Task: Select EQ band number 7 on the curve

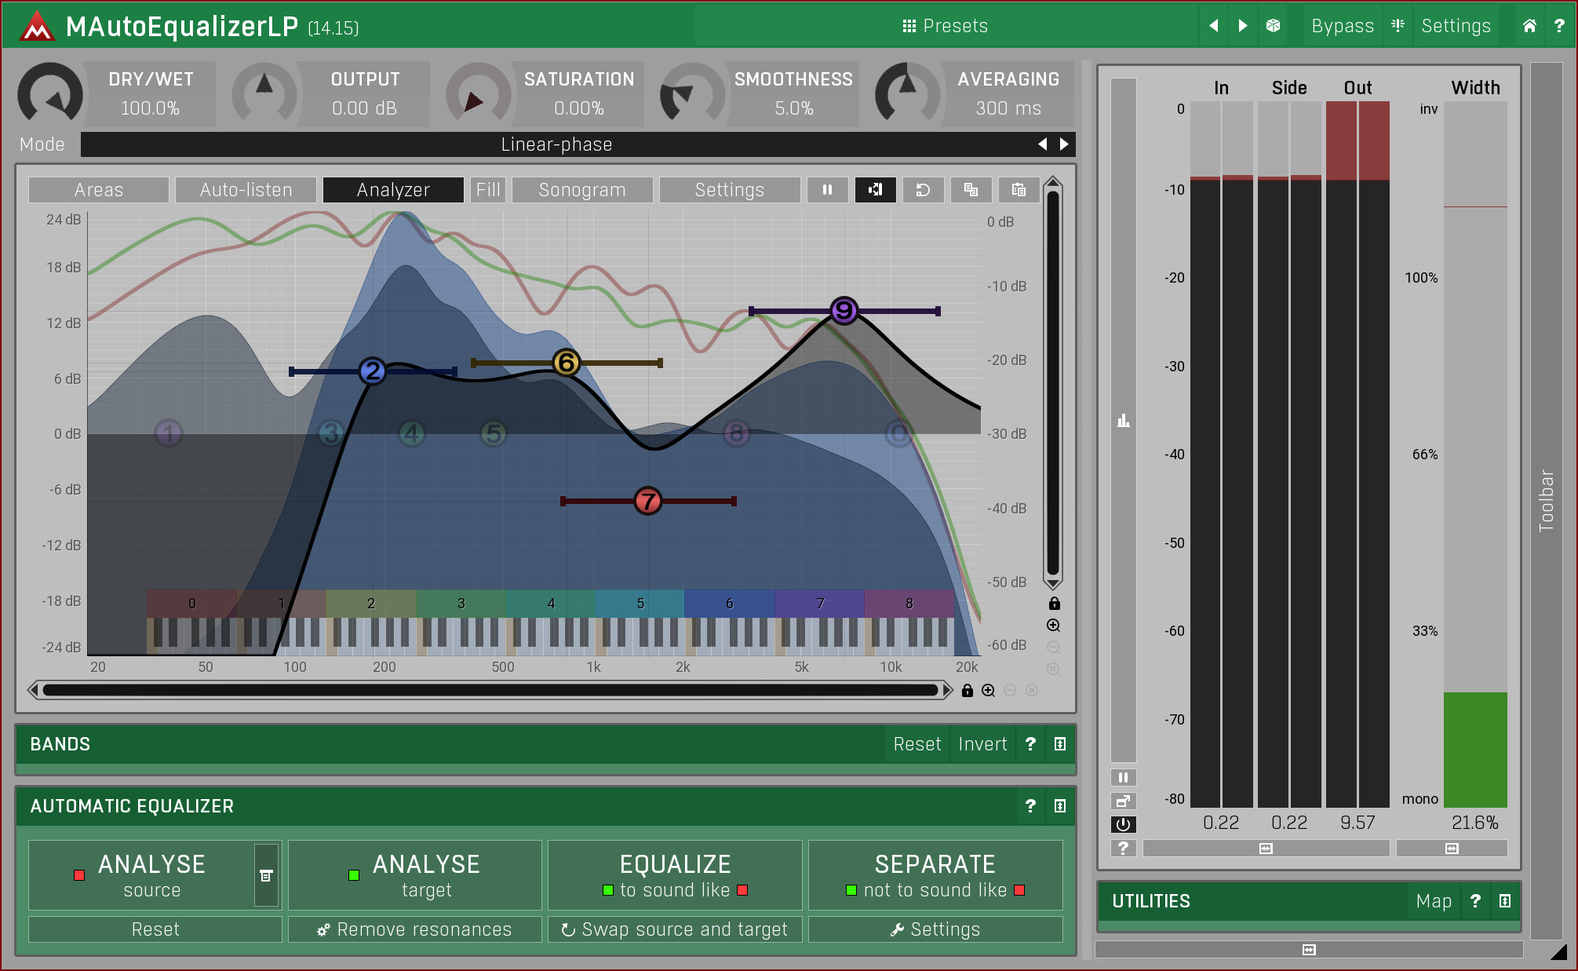Action: click(647, 500)
